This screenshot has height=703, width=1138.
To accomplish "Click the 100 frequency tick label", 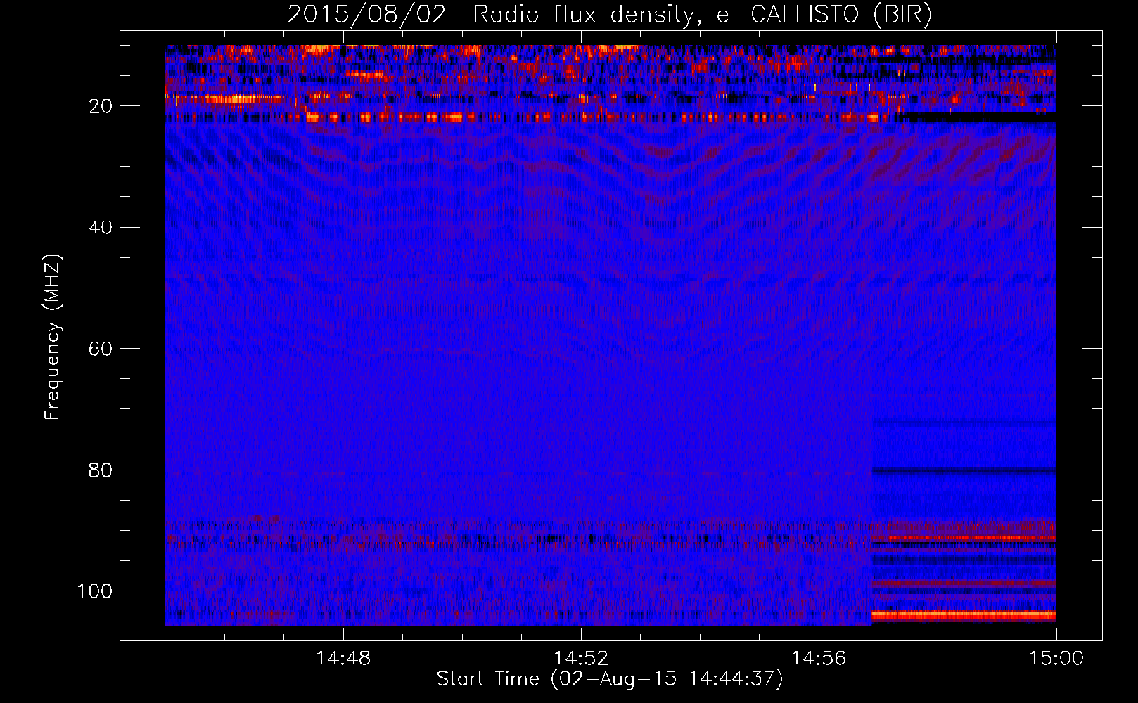I will (95, 591).
